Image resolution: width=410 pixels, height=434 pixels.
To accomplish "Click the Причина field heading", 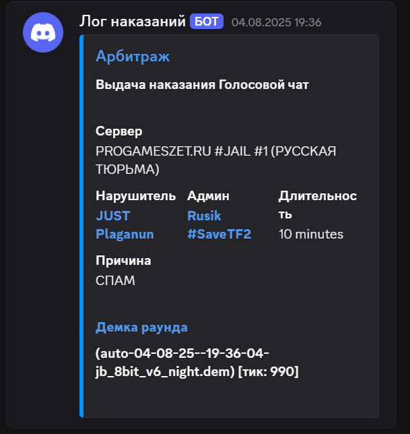I will pos(123,261).
